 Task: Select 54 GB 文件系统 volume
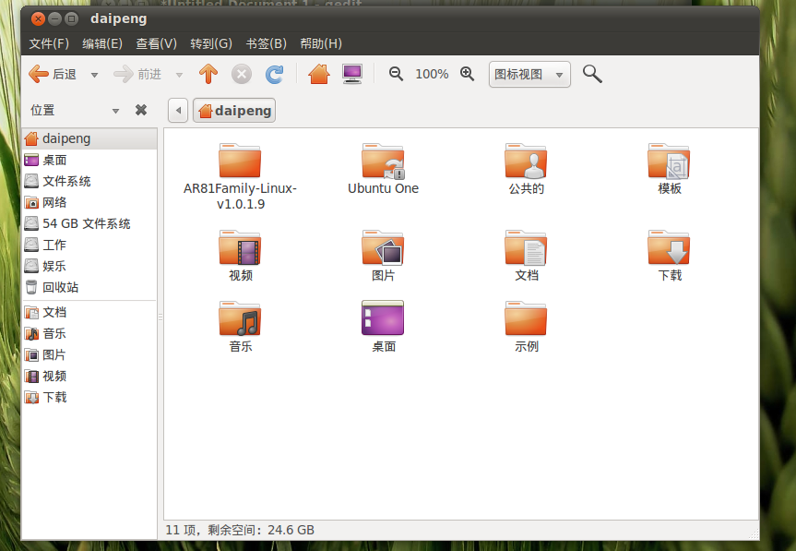point(89,223)
